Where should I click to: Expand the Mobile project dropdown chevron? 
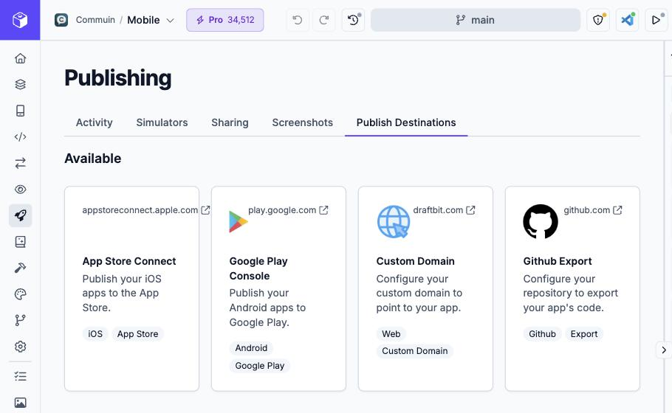click(170, 21)
